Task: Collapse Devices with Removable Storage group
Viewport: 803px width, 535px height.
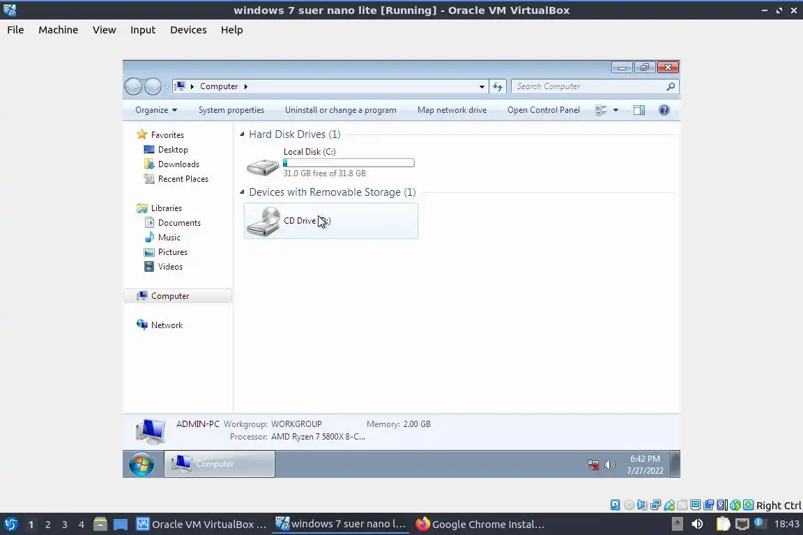Action: (243, 192)
